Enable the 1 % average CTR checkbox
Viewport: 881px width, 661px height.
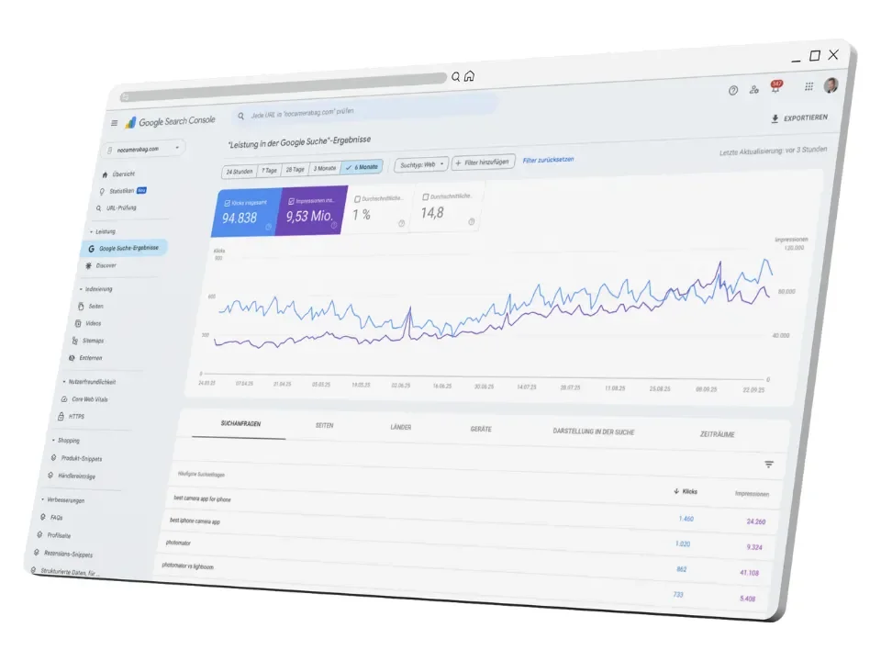tap(357, 199)
